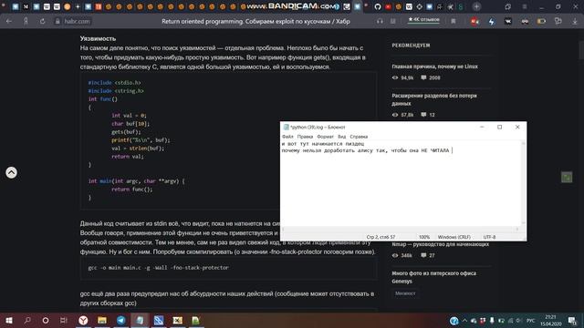This screenshot has width=584, height=328.
Task: Click the scroll-to-top arrow button
Action: (11, 172)
